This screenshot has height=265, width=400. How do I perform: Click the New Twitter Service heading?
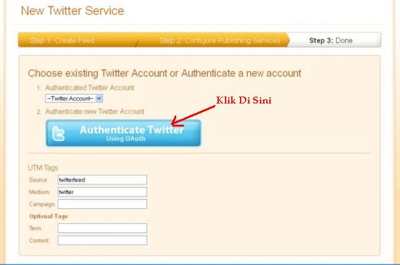coord(72,11)
